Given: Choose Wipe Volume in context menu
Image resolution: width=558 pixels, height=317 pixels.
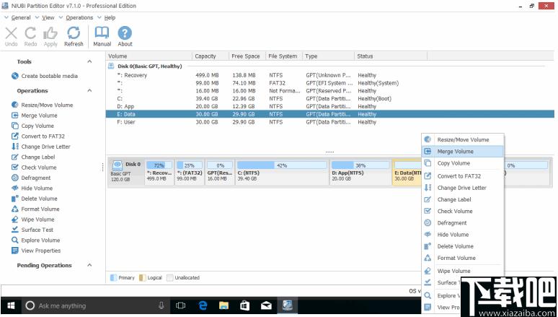Looking at the screenshot, I should click(463, 271).
